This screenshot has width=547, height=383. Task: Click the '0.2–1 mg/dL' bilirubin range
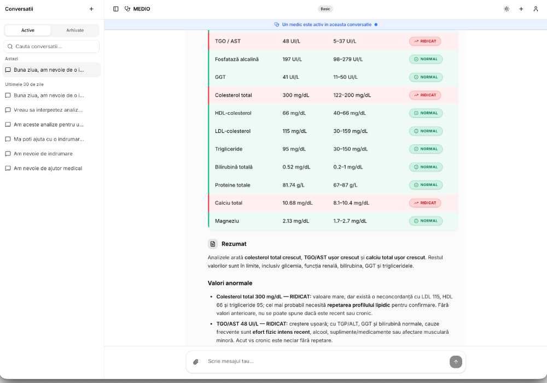(348, 167)
